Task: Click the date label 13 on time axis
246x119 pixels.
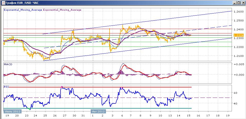Action: pos(170,116)
